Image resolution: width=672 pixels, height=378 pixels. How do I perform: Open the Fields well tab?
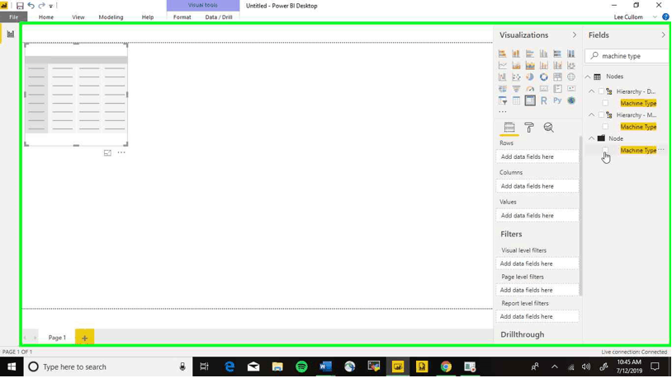(x=509, y=128)
